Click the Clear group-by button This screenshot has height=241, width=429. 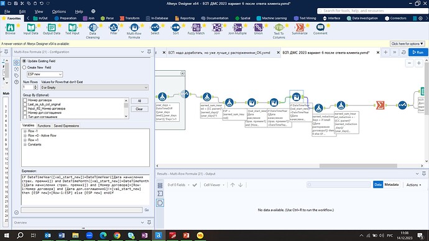pyautogui.click(x=139, y=109)
